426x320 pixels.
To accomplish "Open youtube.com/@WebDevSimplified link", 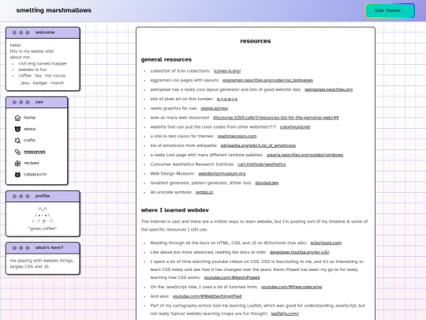I will [x=207, y=296].
